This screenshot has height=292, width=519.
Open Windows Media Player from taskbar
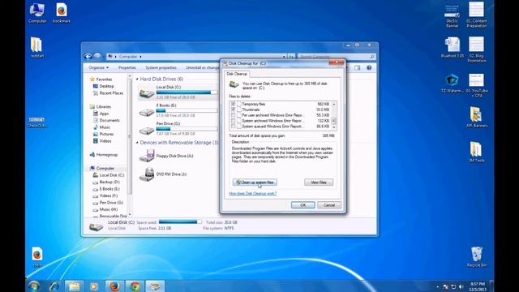coord(94,286)
